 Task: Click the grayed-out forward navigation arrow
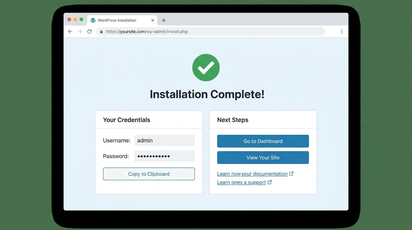tap(80, 31)
